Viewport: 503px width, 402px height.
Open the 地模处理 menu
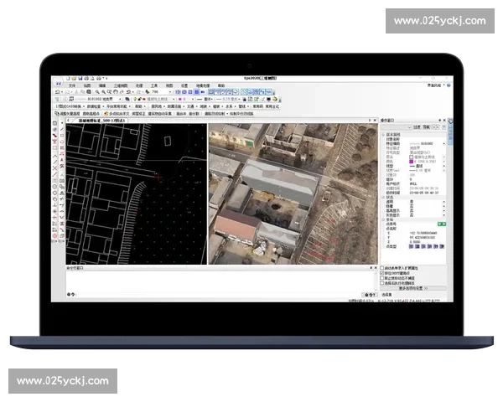pos(202,85)
